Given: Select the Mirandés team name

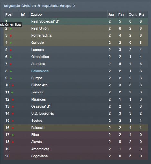Looking at the screenshot, I should tap(38, 99).
